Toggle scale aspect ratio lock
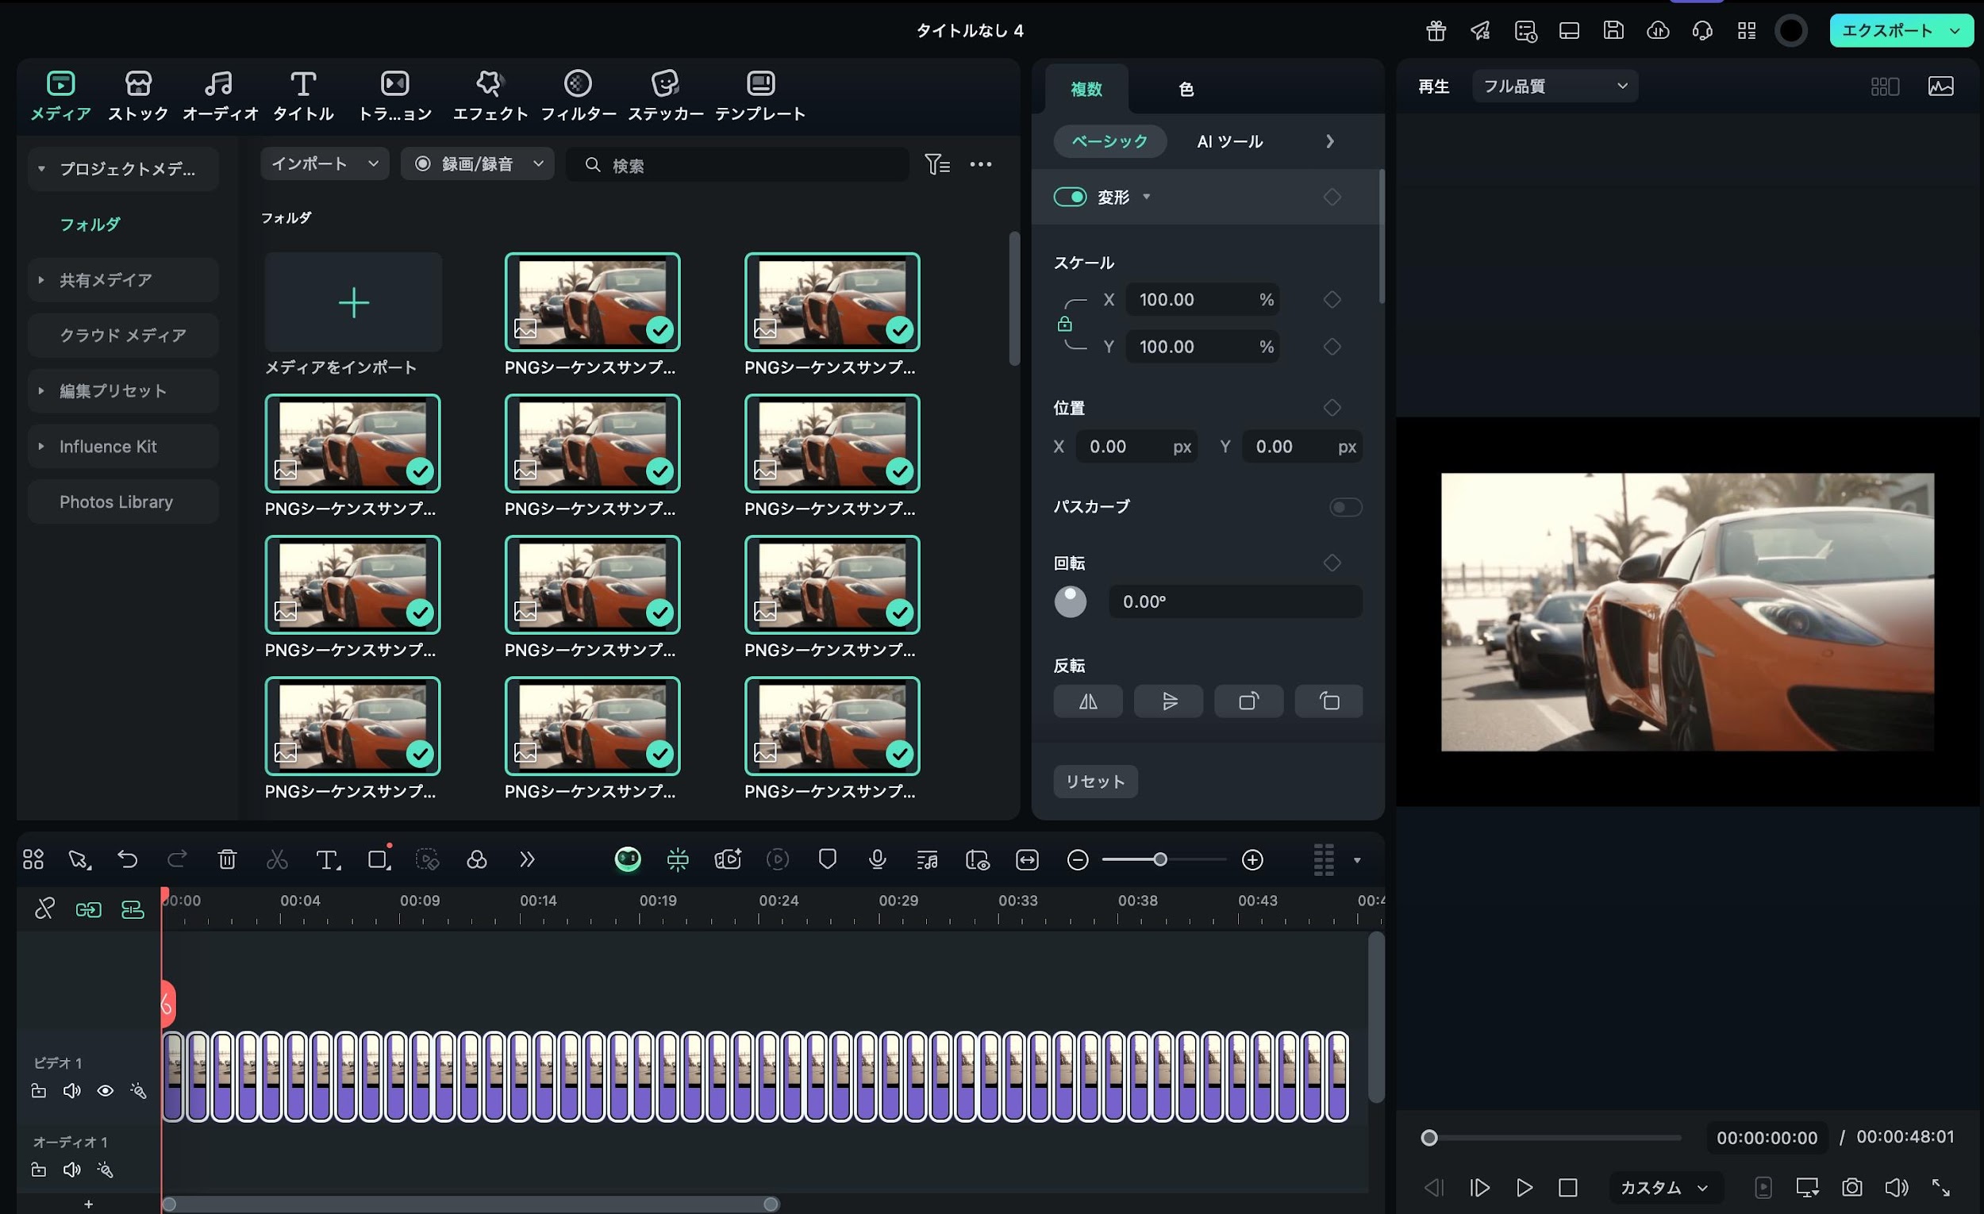1984x1214 pixels. [x=1064, y=324]
